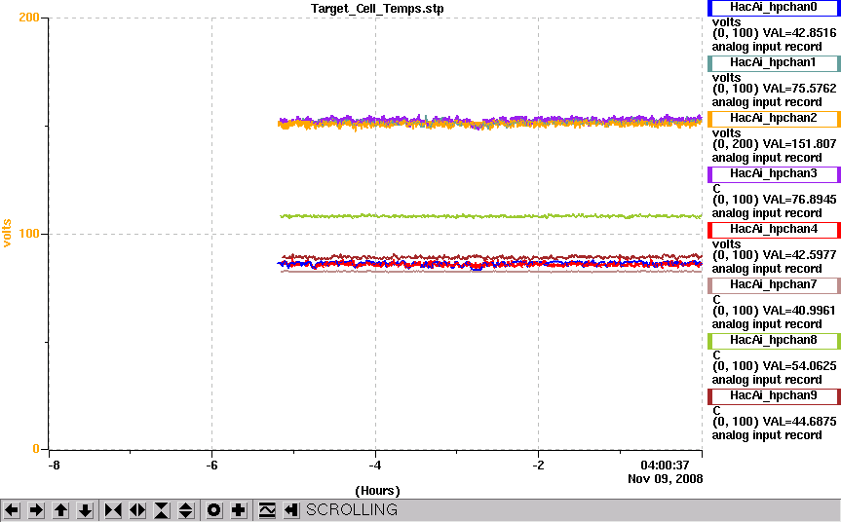Click the arrow-to-bar scroll toggle icon
Viewport: 841px width, 522px height.
pos(290,509)
